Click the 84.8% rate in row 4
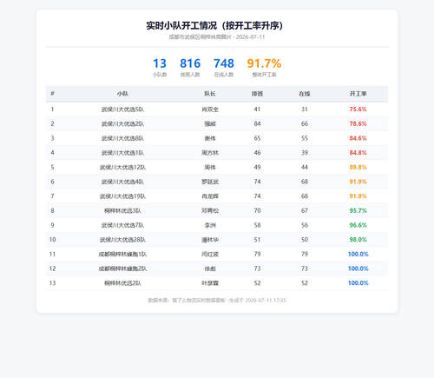 coord(358,153)
